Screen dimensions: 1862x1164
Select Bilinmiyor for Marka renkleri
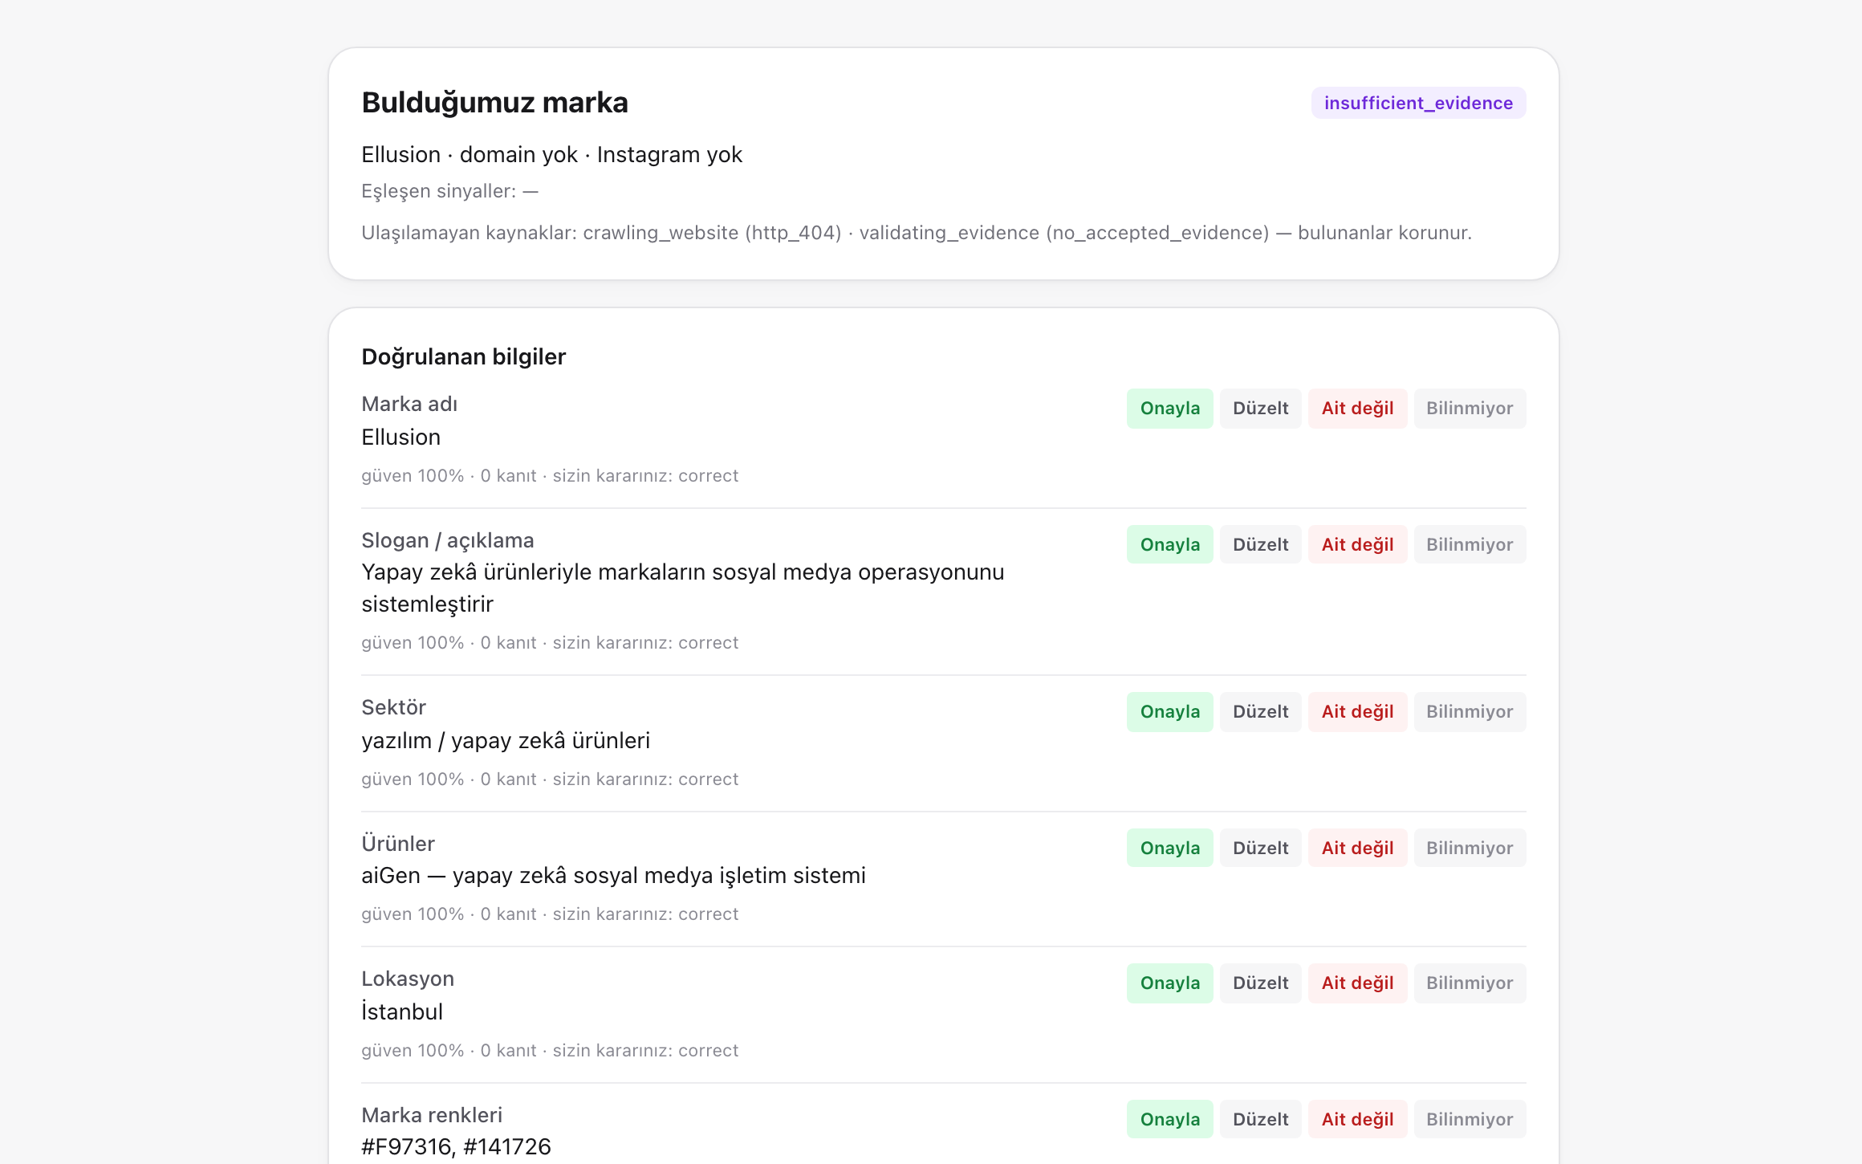[1470, 1120]
